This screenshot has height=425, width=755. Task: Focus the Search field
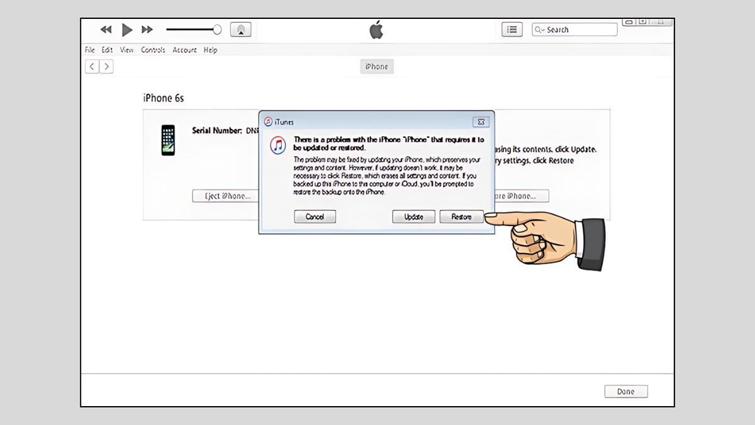(x=574, y=30)
